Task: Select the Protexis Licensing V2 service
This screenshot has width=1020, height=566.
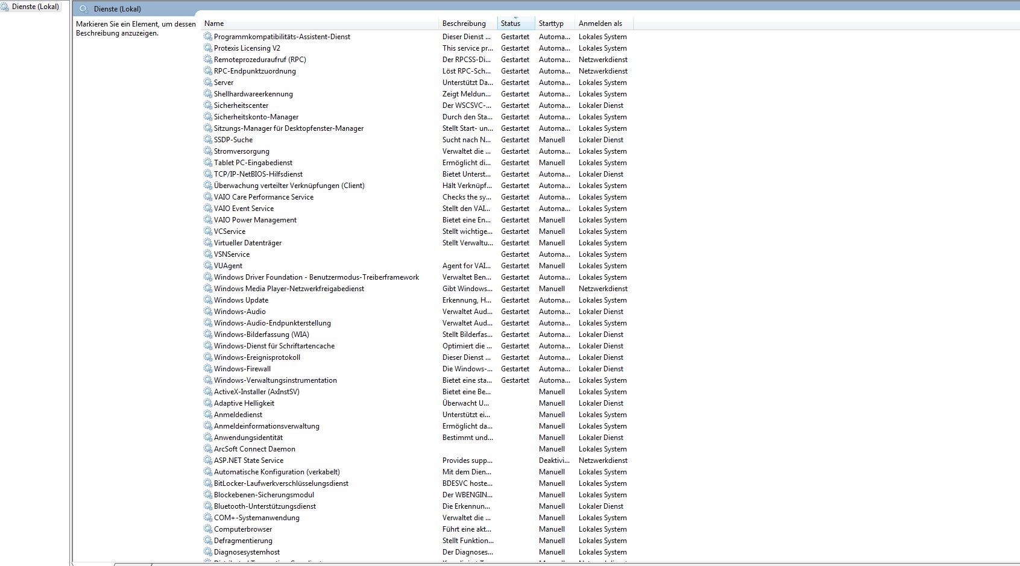Action: click(x=247, y=48)
